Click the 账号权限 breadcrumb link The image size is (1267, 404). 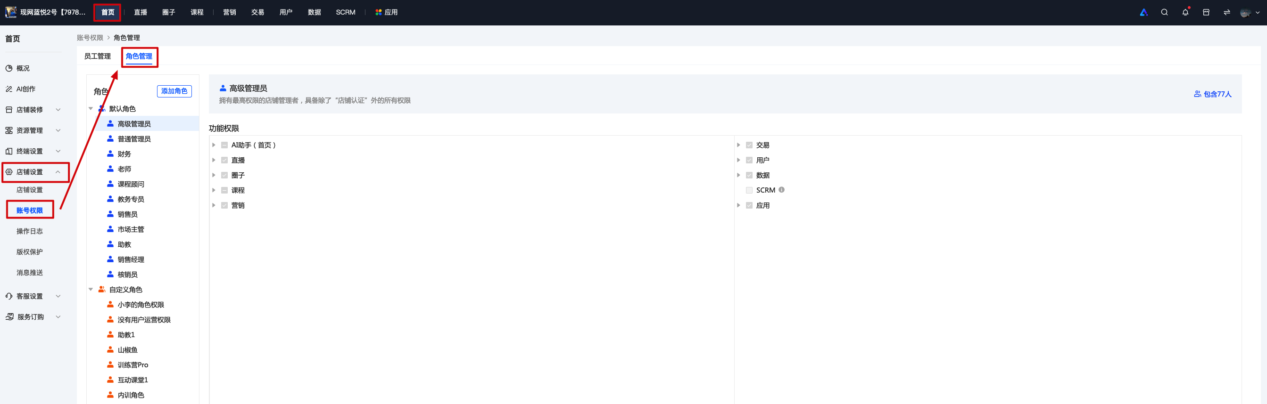(x=90, y=38)
